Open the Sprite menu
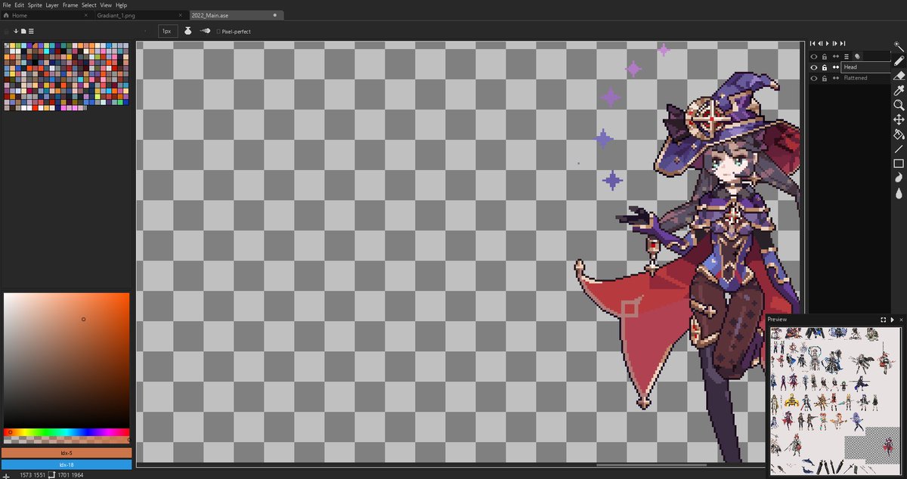The width and height of the screenshot is (907, 479). click(x=35, y=5)
